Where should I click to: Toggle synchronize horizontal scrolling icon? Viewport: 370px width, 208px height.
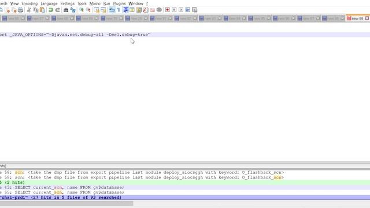click(x=103, y=10)
